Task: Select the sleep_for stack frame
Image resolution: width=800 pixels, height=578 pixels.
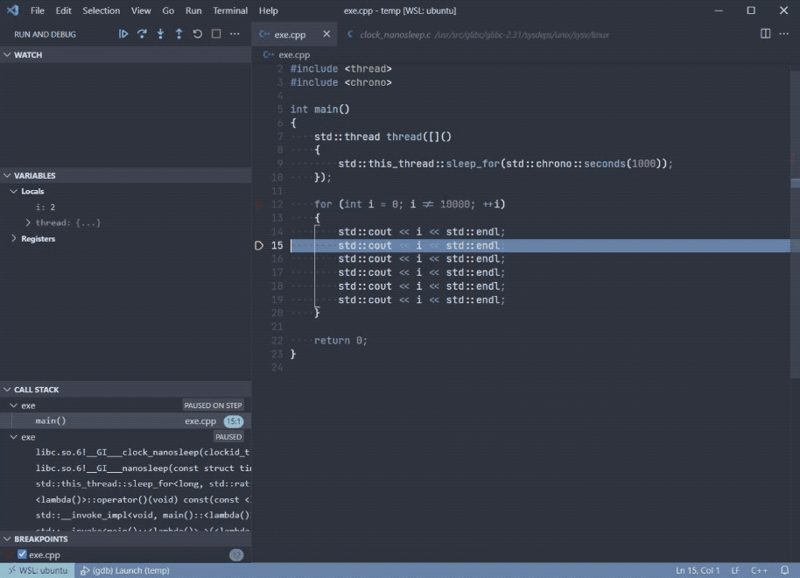Action: tap(125, 483)
